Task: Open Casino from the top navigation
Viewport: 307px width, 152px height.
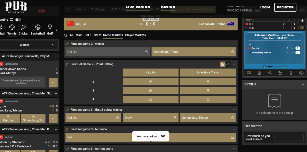Action: (x=168, y=7)
